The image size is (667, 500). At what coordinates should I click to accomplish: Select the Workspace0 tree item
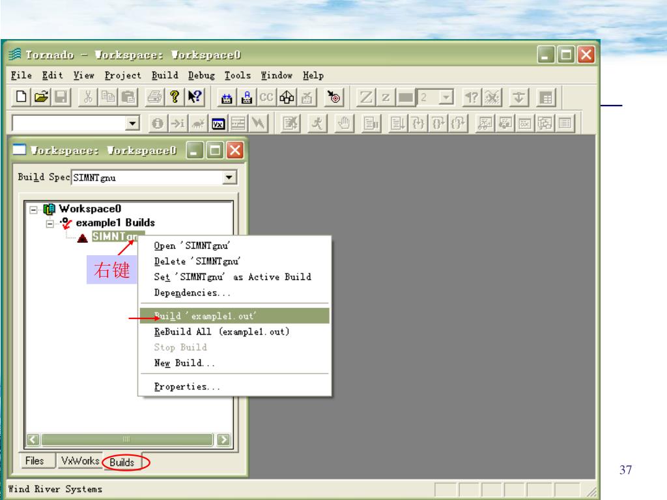point(90,209)
